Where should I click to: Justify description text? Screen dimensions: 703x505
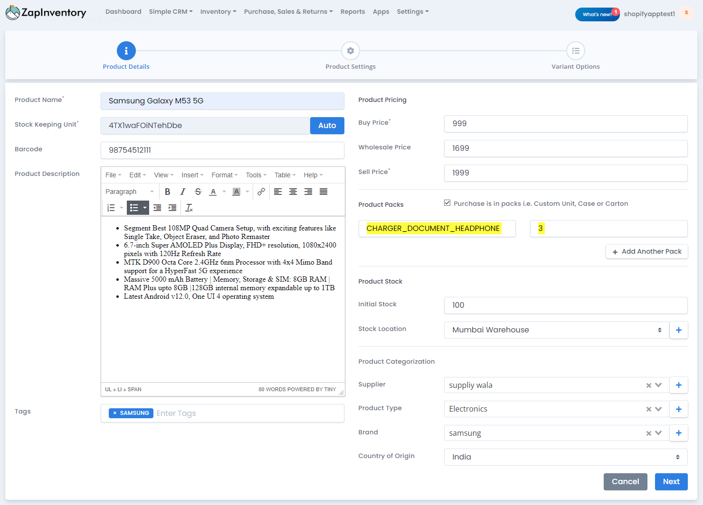point(323,192)
